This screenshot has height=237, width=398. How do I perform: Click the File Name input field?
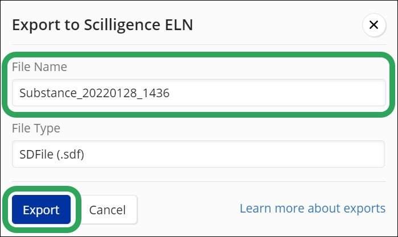(x=198, y=92)
